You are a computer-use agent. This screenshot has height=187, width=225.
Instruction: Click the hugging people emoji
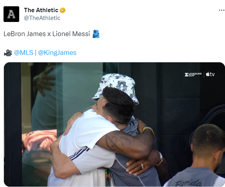[x=96, y=34]
